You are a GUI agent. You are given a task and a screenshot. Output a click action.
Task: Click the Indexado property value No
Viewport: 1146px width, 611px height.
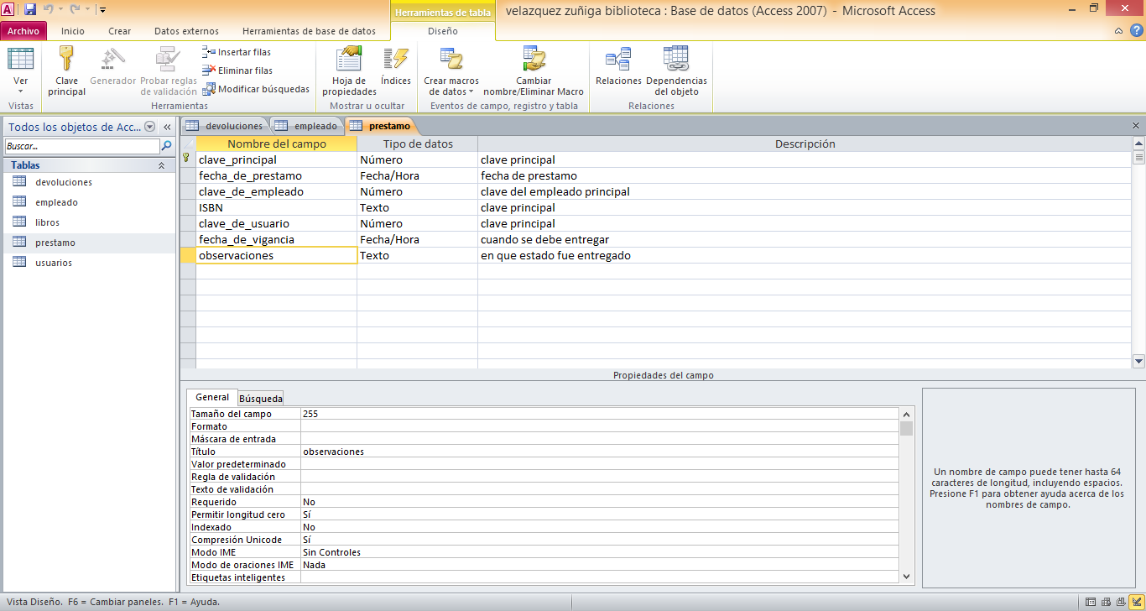[600, 527]
